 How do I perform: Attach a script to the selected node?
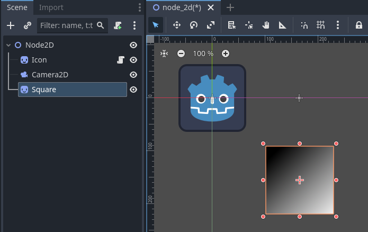tap(118, 25)
